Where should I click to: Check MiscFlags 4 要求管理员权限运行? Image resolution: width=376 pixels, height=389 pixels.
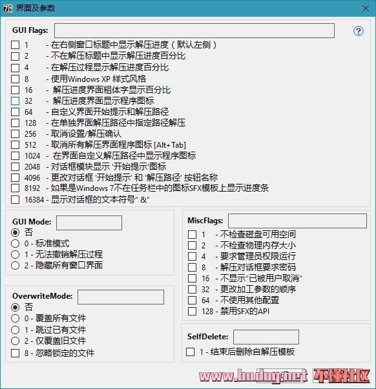click(192, 256)
